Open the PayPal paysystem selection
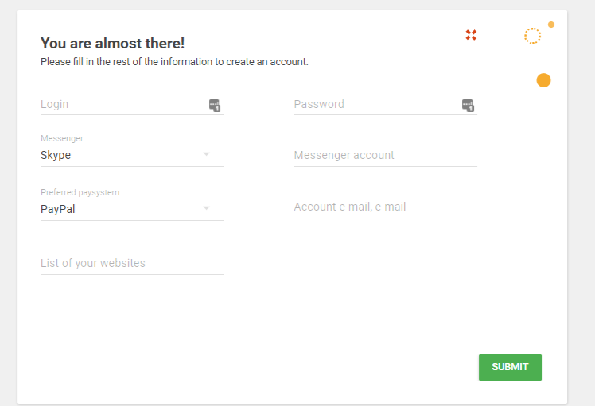Viewport: 595px width, 406px height. point(132,209)
